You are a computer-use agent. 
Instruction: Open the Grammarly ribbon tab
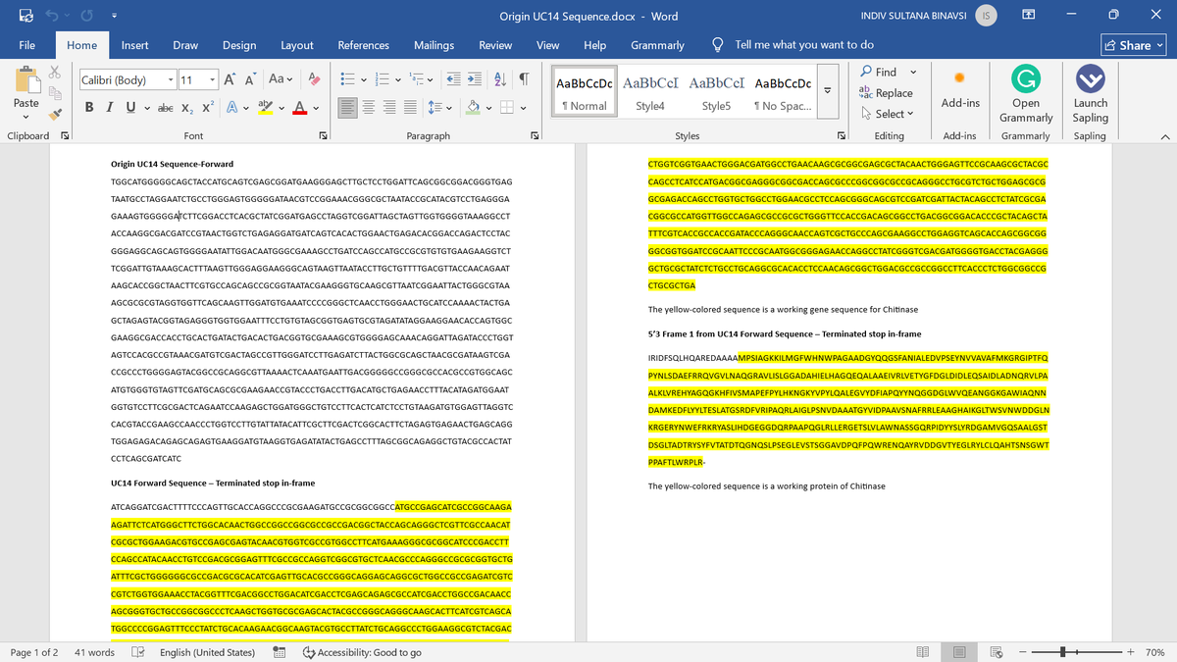click(657, 45)
